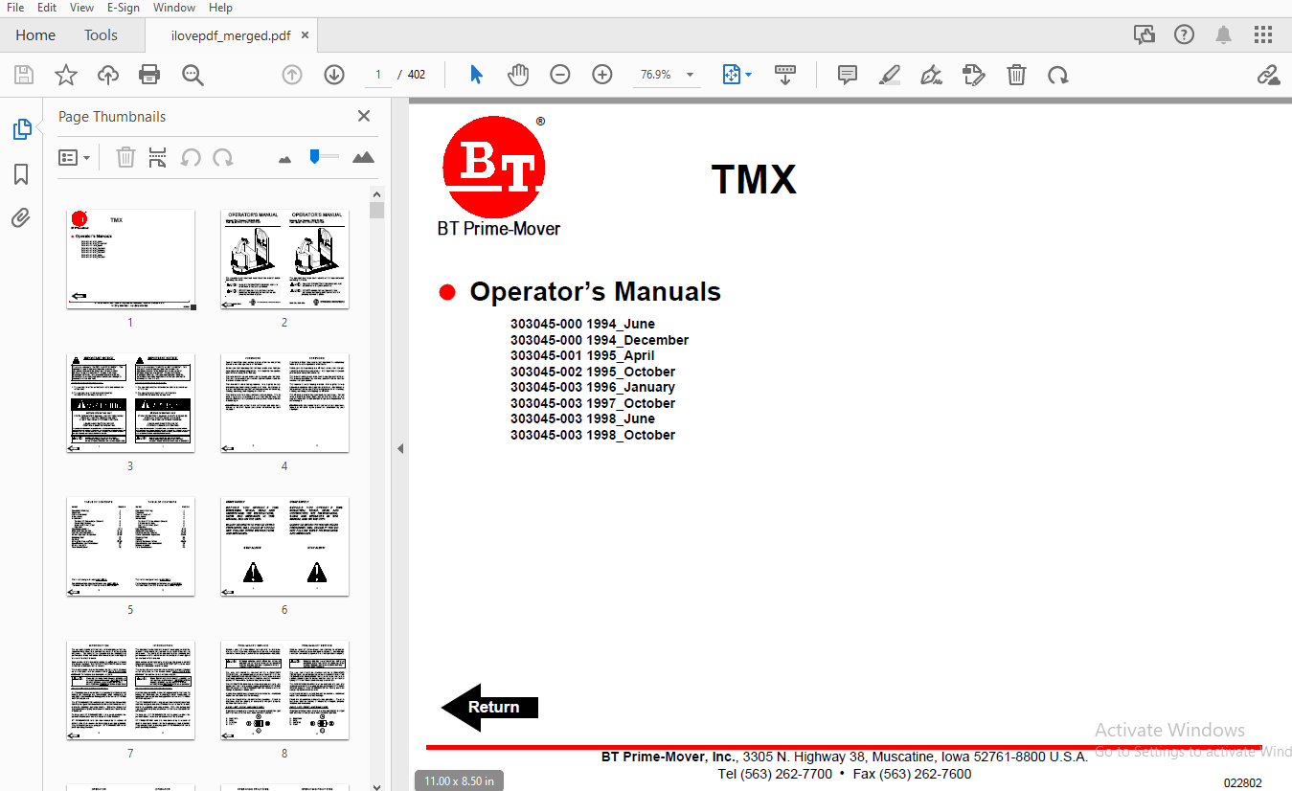The image size is (1292, 791).
Task: Select page 3 thumbnail
Action: [130, 402]
